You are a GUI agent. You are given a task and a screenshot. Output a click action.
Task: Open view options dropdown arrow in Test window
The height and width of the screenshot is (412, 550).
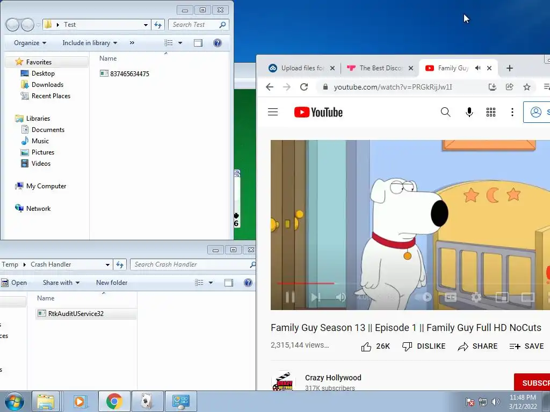coord(180,43)
